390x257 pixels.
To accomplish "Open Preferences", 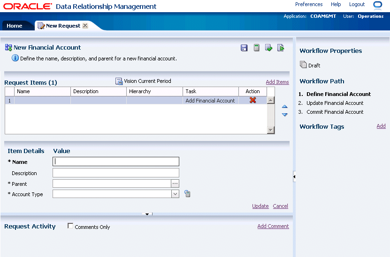I will pos(309,4).
